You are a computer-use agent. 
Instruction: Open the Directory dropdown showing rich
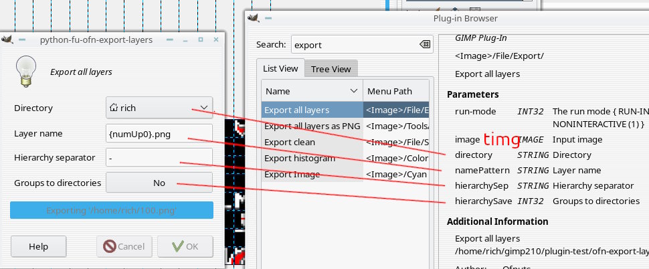[159, 108]
